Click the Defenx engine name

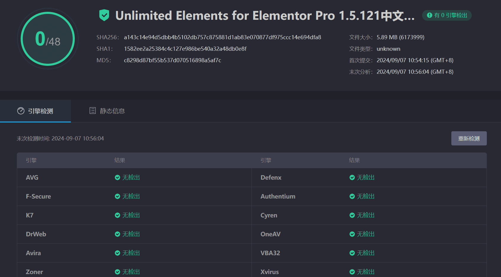click(271, 178)
